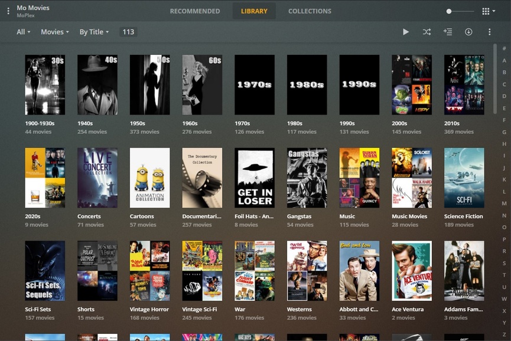Click the '257 movies' count text
Image resolution: width=511 pixels, height=341 pixels.
click(x=197, y=225)
